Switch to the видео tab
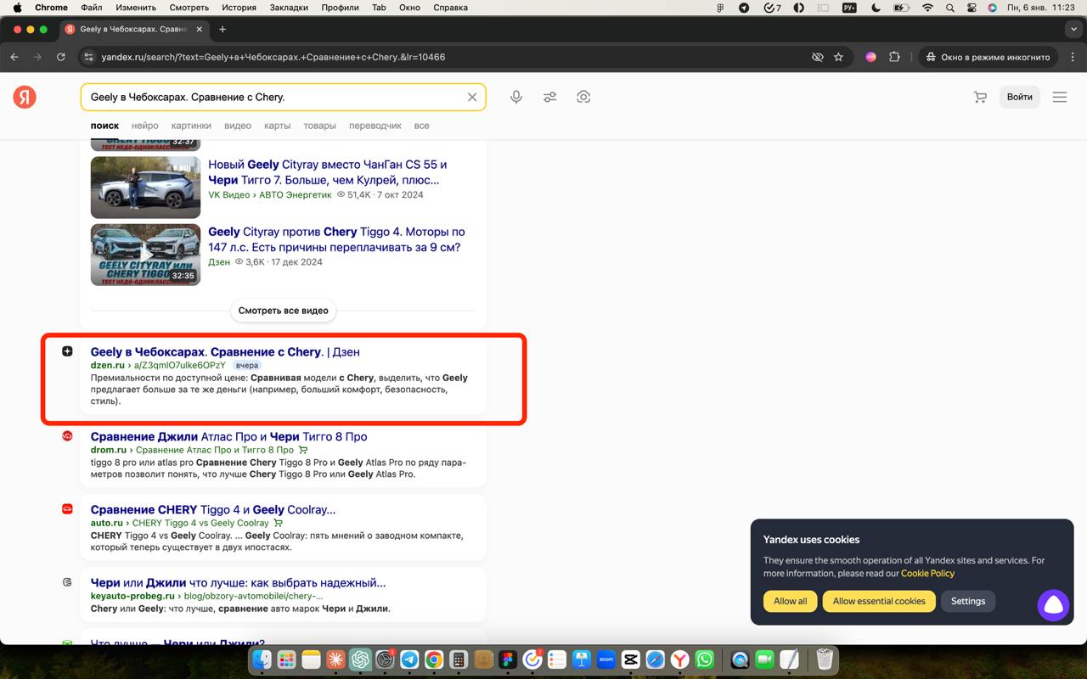The image size is (1087, 679). tap(238, 126)
